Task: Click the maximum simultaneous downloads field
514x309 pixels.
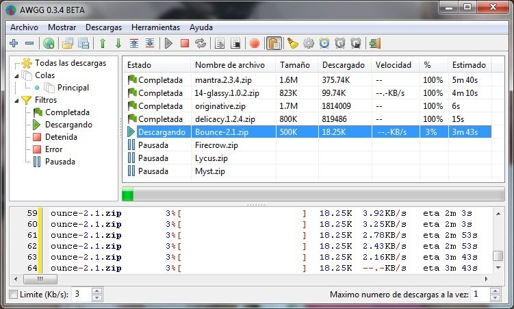Action: 480,294
